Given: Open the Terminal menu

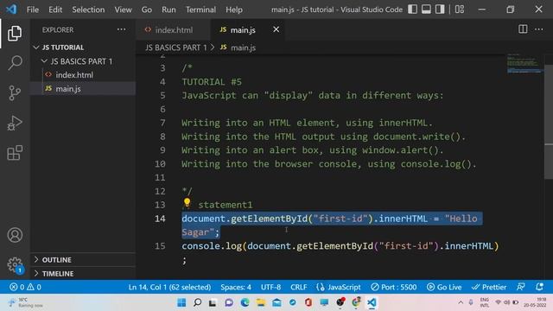Looking at the screenshot, I should click(200, 10).
